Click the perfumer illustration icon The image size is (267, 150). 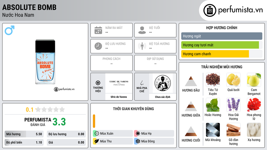(163, 83)
